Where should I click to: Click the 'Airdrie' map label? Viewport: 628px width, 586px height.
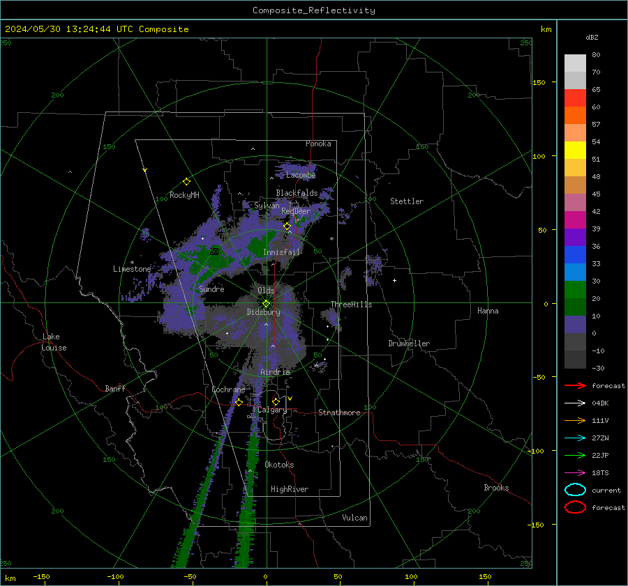pos(275,372)
